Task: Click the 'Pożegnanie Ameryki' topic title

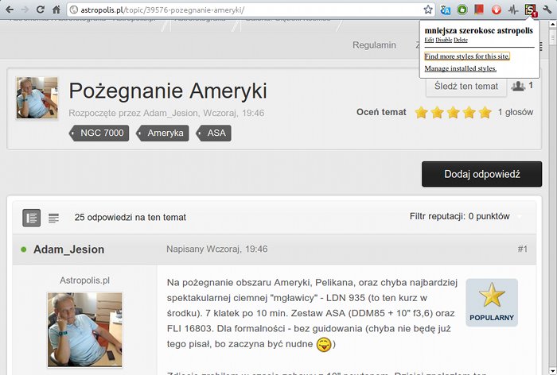Action: click(168, 91)
